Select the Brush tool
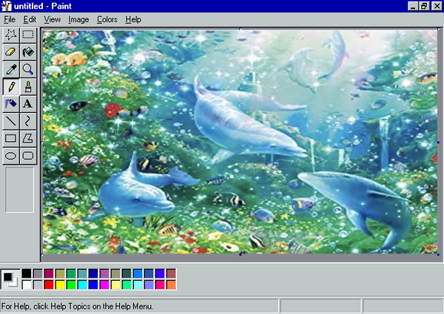Viewport: 444px width, 314px height. pos(28,86)
